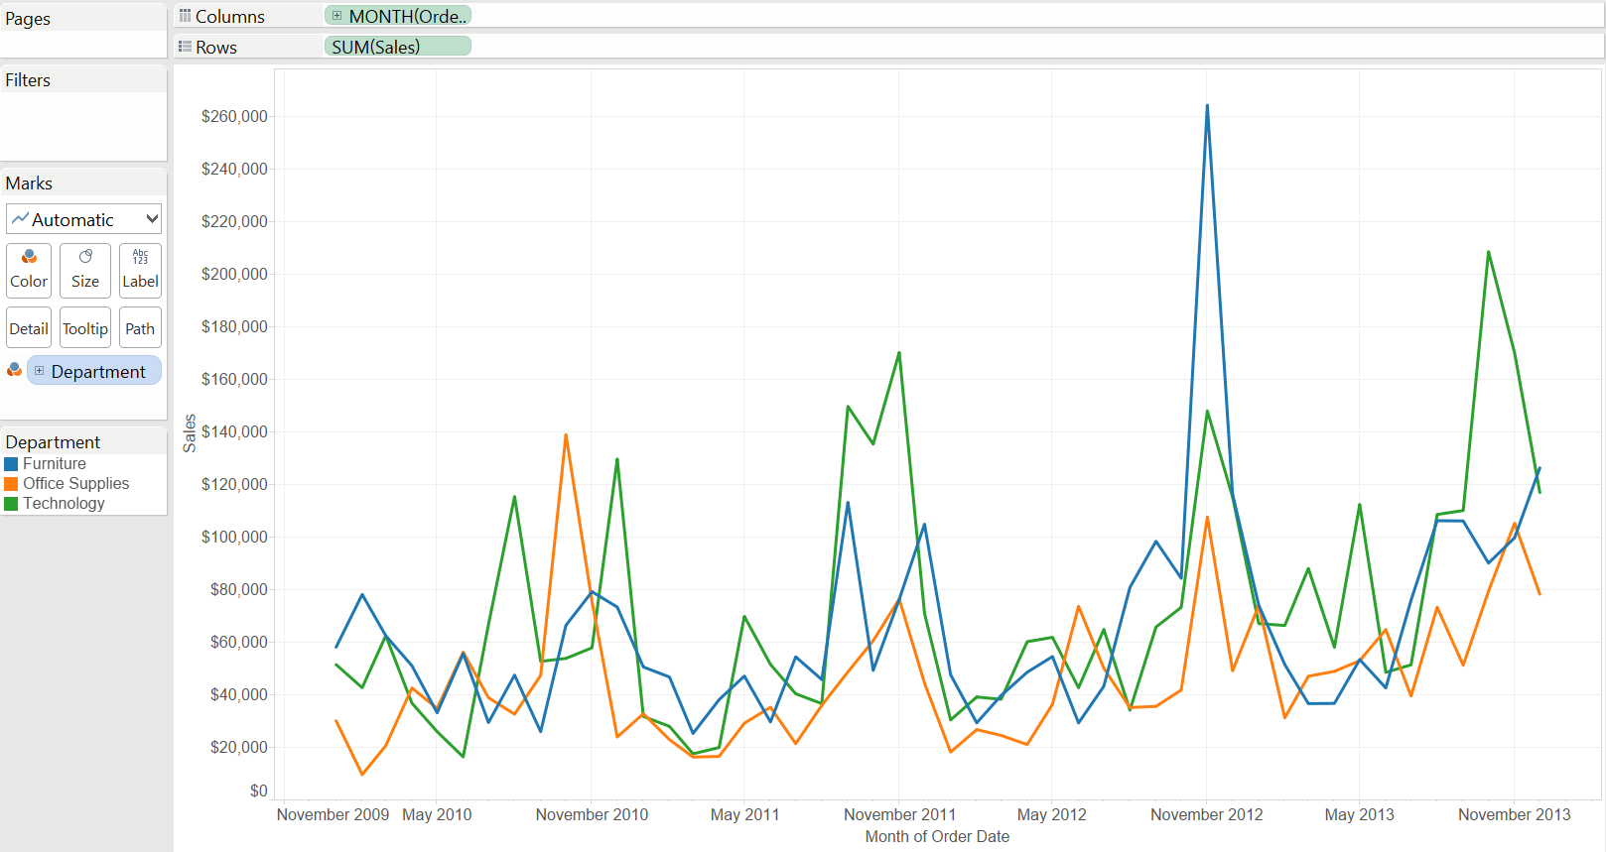Click the May 2010 axis label
The image size is (1606, 852).
[437, 815]
